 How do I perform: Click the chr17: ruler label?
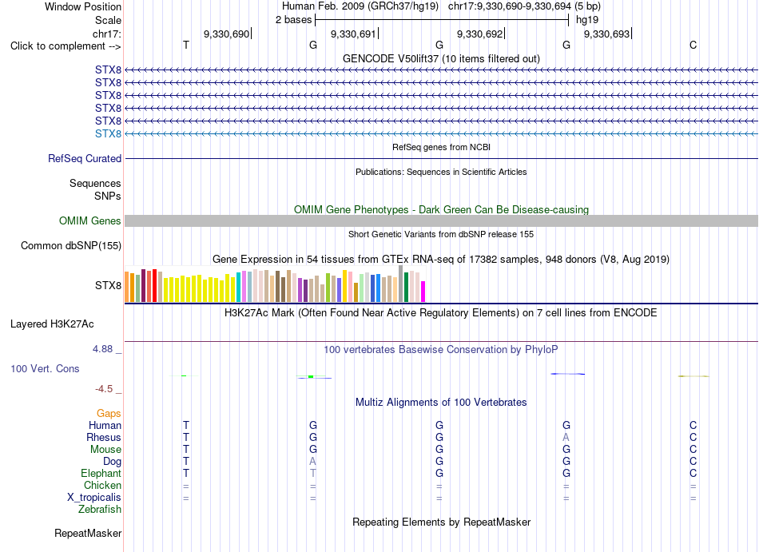point(107,34)
